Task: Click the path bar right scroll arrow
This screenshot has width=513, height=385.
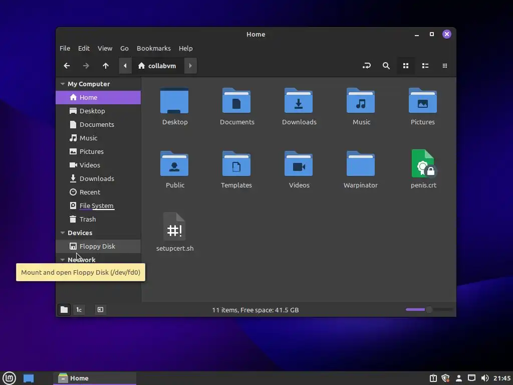Action: [190, 66]
